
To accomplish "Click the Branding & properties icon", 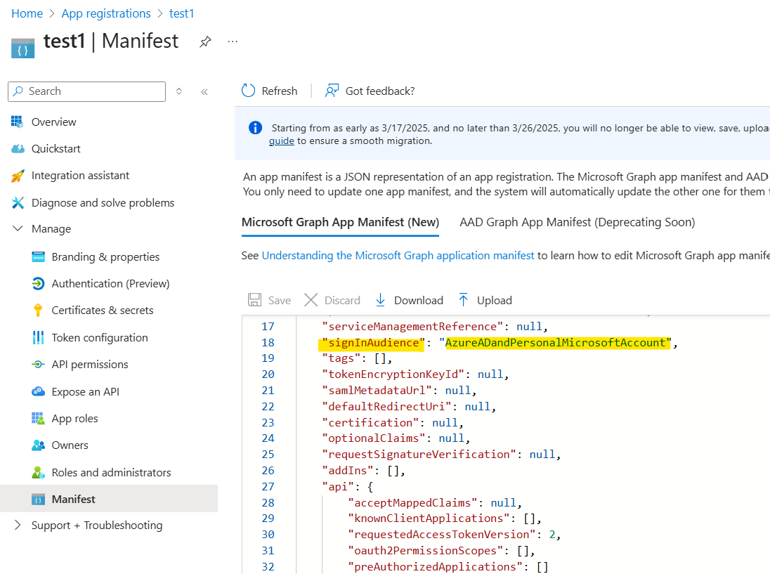I will pyautogui.click(x=39, y=257).
